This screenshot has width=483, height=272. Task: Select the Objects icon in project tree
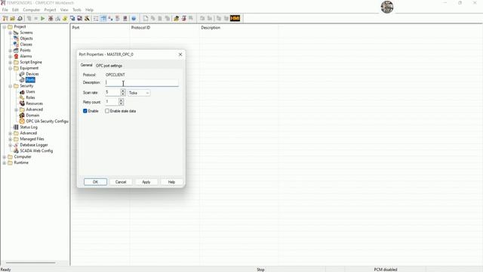pyautogui.click(x=16, y=39)
